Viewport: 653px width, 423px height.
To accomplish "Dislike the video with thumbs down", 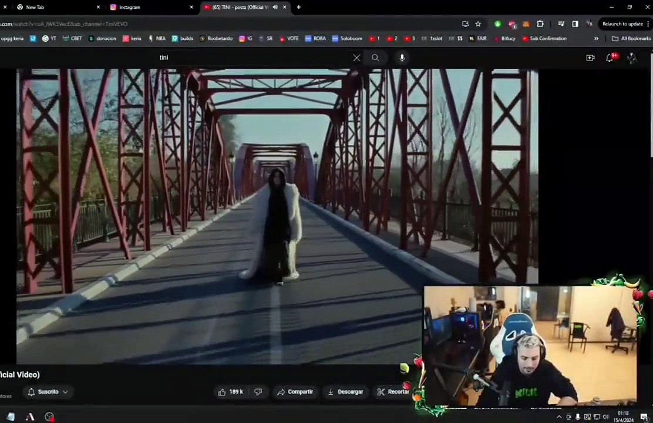I will point(258,392).
